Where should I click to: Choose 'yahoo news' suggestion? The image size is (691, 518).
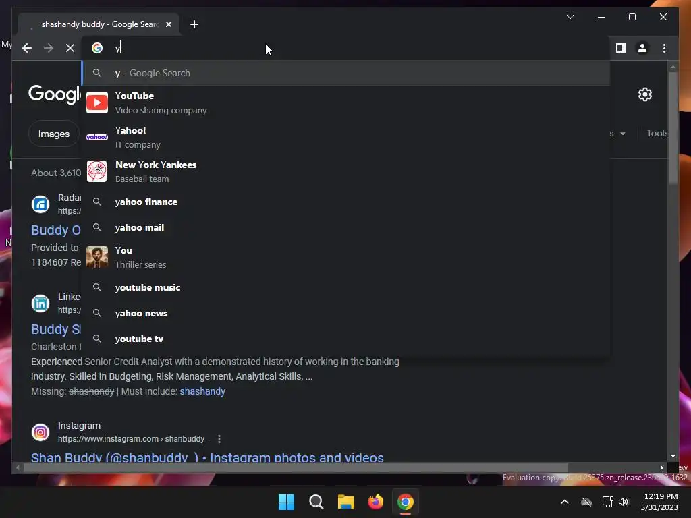tap(346, 313)
